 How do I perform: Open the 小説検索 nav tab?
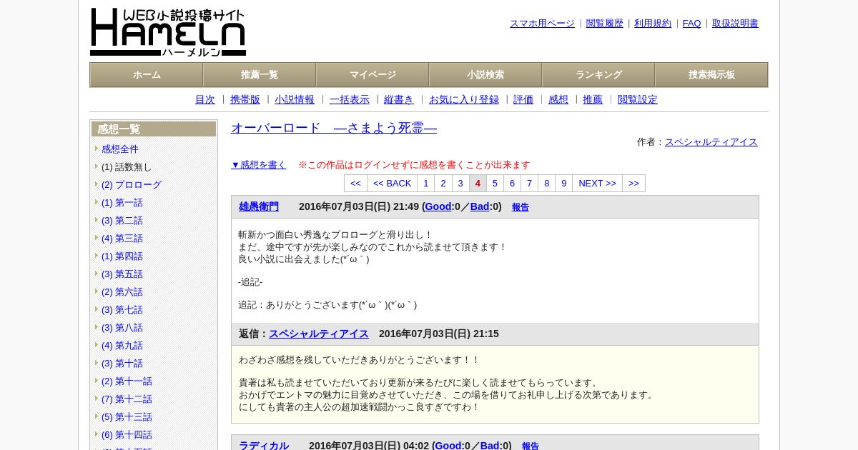click(x=485, y=75)
